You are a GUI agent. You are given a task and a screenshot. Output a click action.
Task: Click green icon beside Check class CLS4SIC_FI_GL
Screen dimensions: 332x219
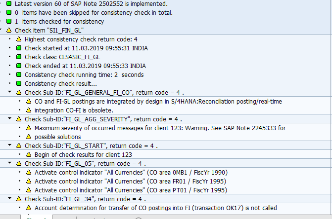pyautogui.click(x=19, y=57)
